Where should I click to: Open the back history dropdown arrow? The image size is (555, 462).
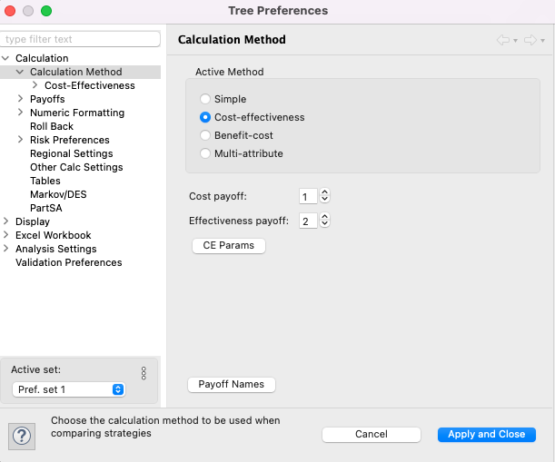515,41
